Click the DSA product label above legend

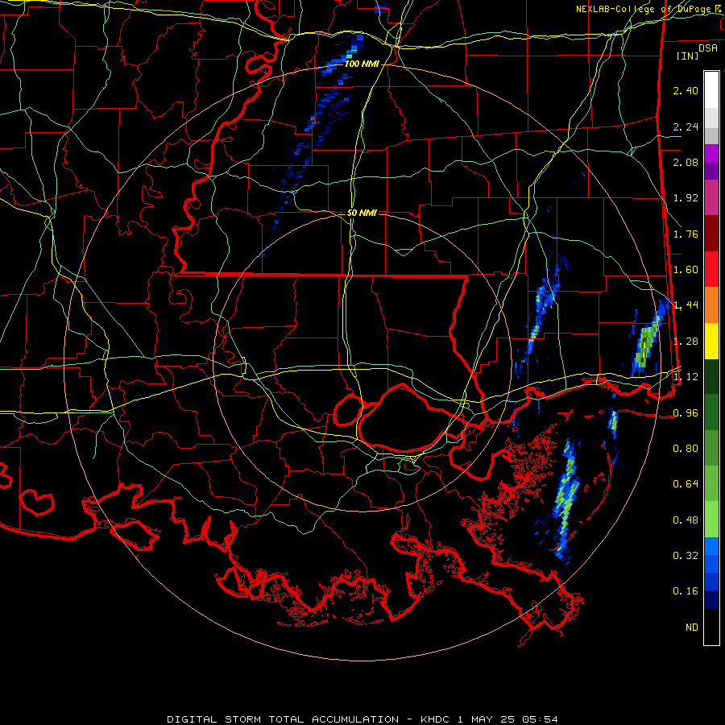tap(708, 48)
